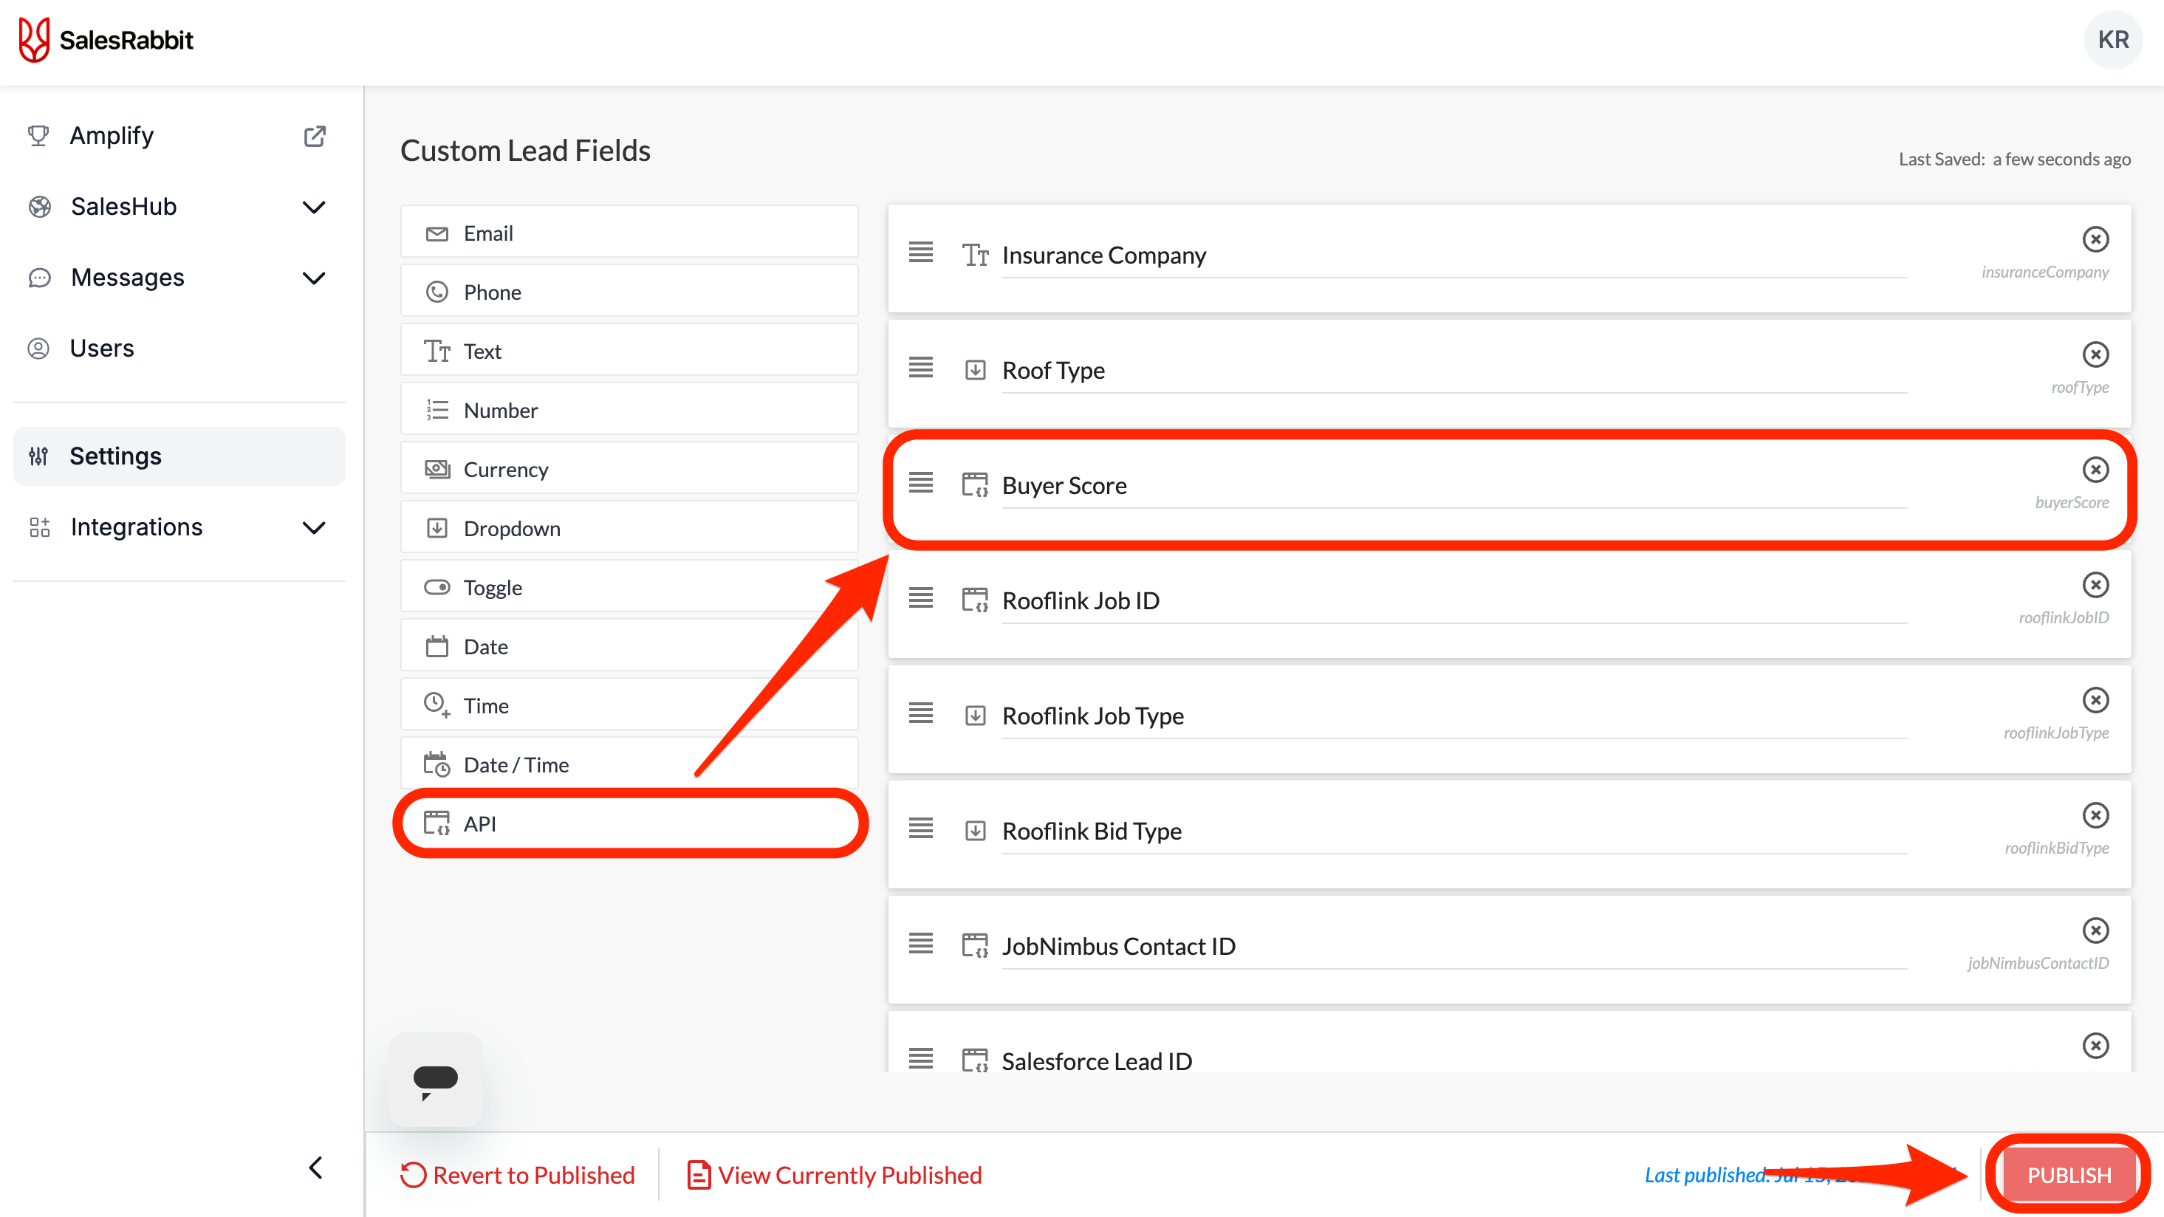Click drag handle for Roof Type
2164x1217 pixels.
point(921,368)
